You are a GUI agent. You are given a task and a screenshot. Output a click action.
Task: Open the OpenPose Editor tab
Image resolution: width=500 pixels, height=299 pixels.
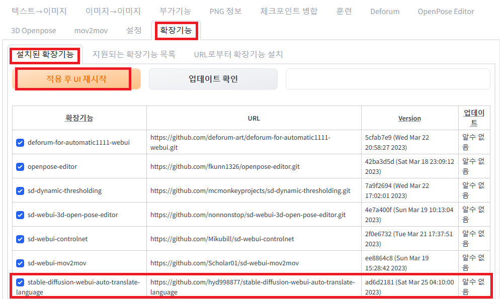[x=446, y=12]
